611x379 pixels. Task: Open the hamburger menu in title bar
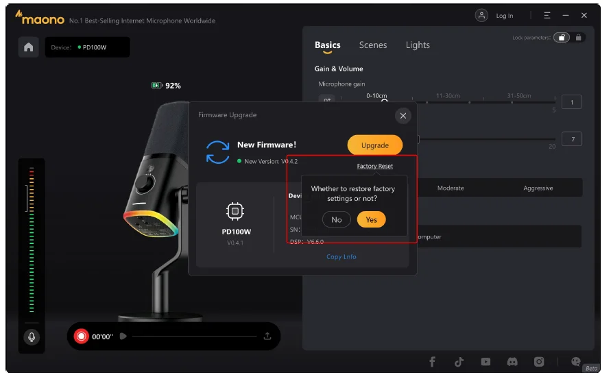(547, 15)
